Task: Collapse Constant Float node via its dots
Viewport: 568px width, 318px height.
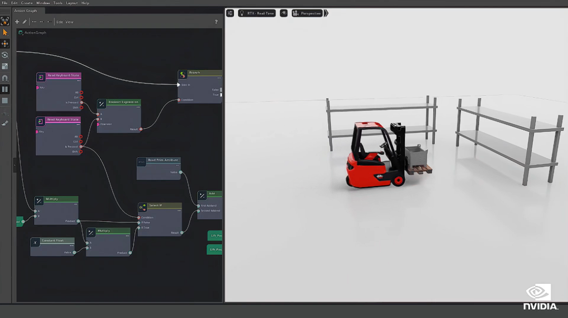Action: tap(72, 245)
